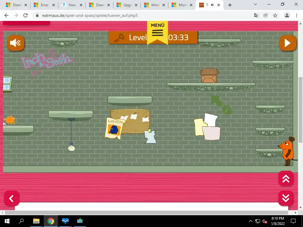
Task: Open the notification center
Action: [293, 221]
